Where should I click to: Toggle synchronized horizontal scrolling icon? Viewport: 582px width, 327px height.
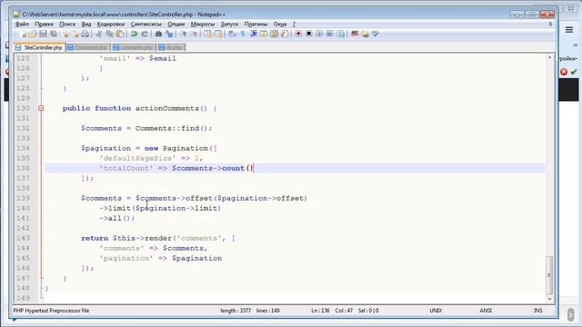click(218, 35)
